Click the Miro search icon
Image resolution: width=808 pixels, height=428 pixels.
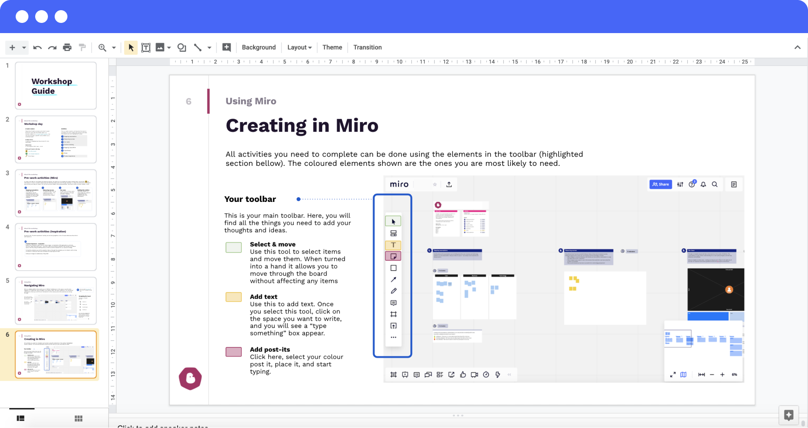pos(715,185)
